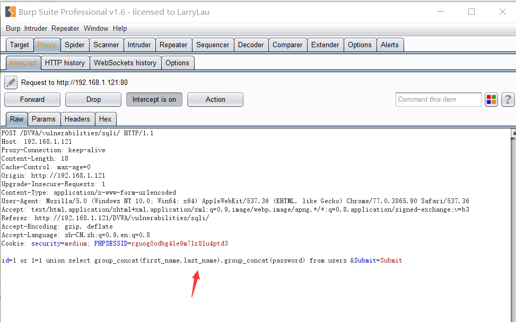
Task: Open the Burp menu
Action: 13,28
